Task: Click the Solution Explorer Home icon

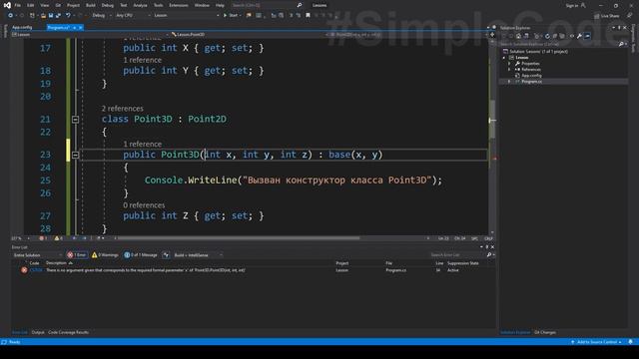Action: click(x=518, y=36)
